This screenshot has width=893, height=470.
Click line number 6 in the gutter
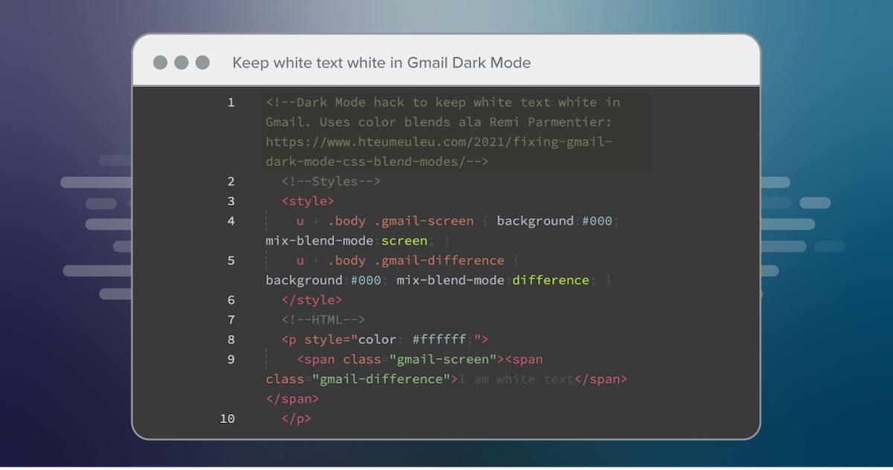[231, 299]
